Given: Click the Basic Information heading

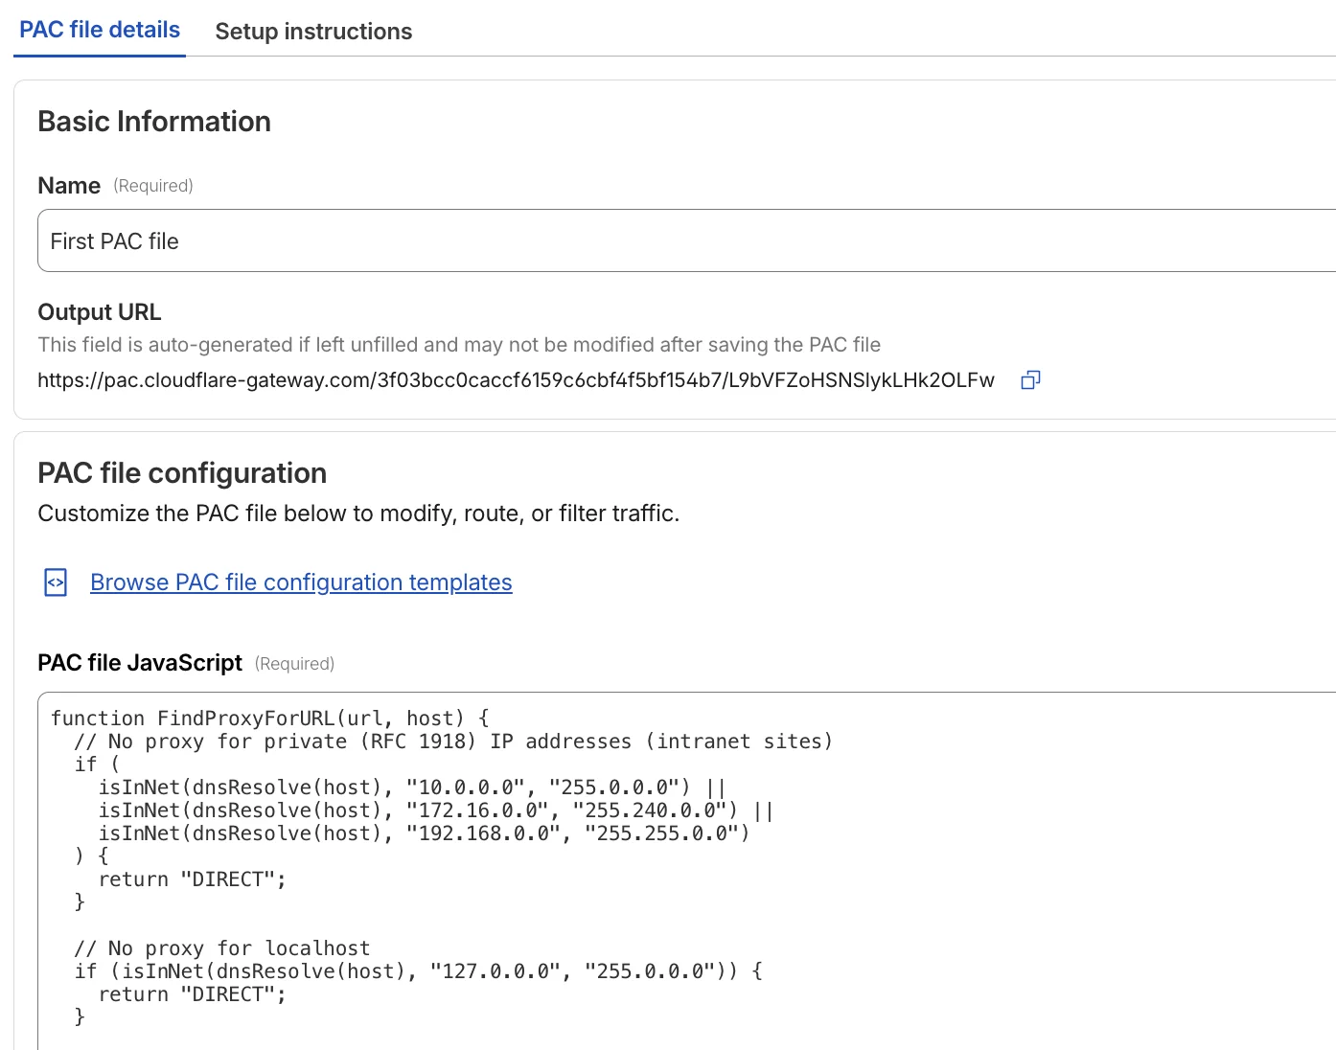Looking at the screenshot, I should tap(154, 122).
